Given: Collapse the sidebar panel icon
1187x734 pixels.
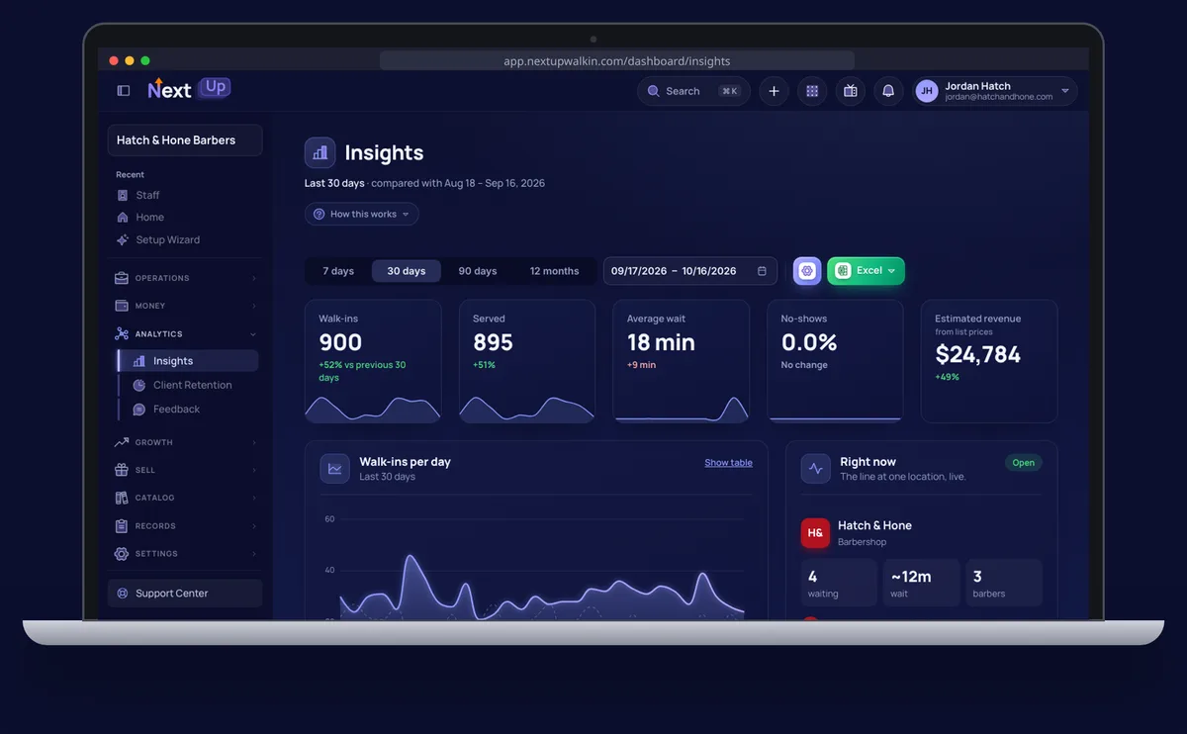Looking at the screenshot, I should click(124, 91).
